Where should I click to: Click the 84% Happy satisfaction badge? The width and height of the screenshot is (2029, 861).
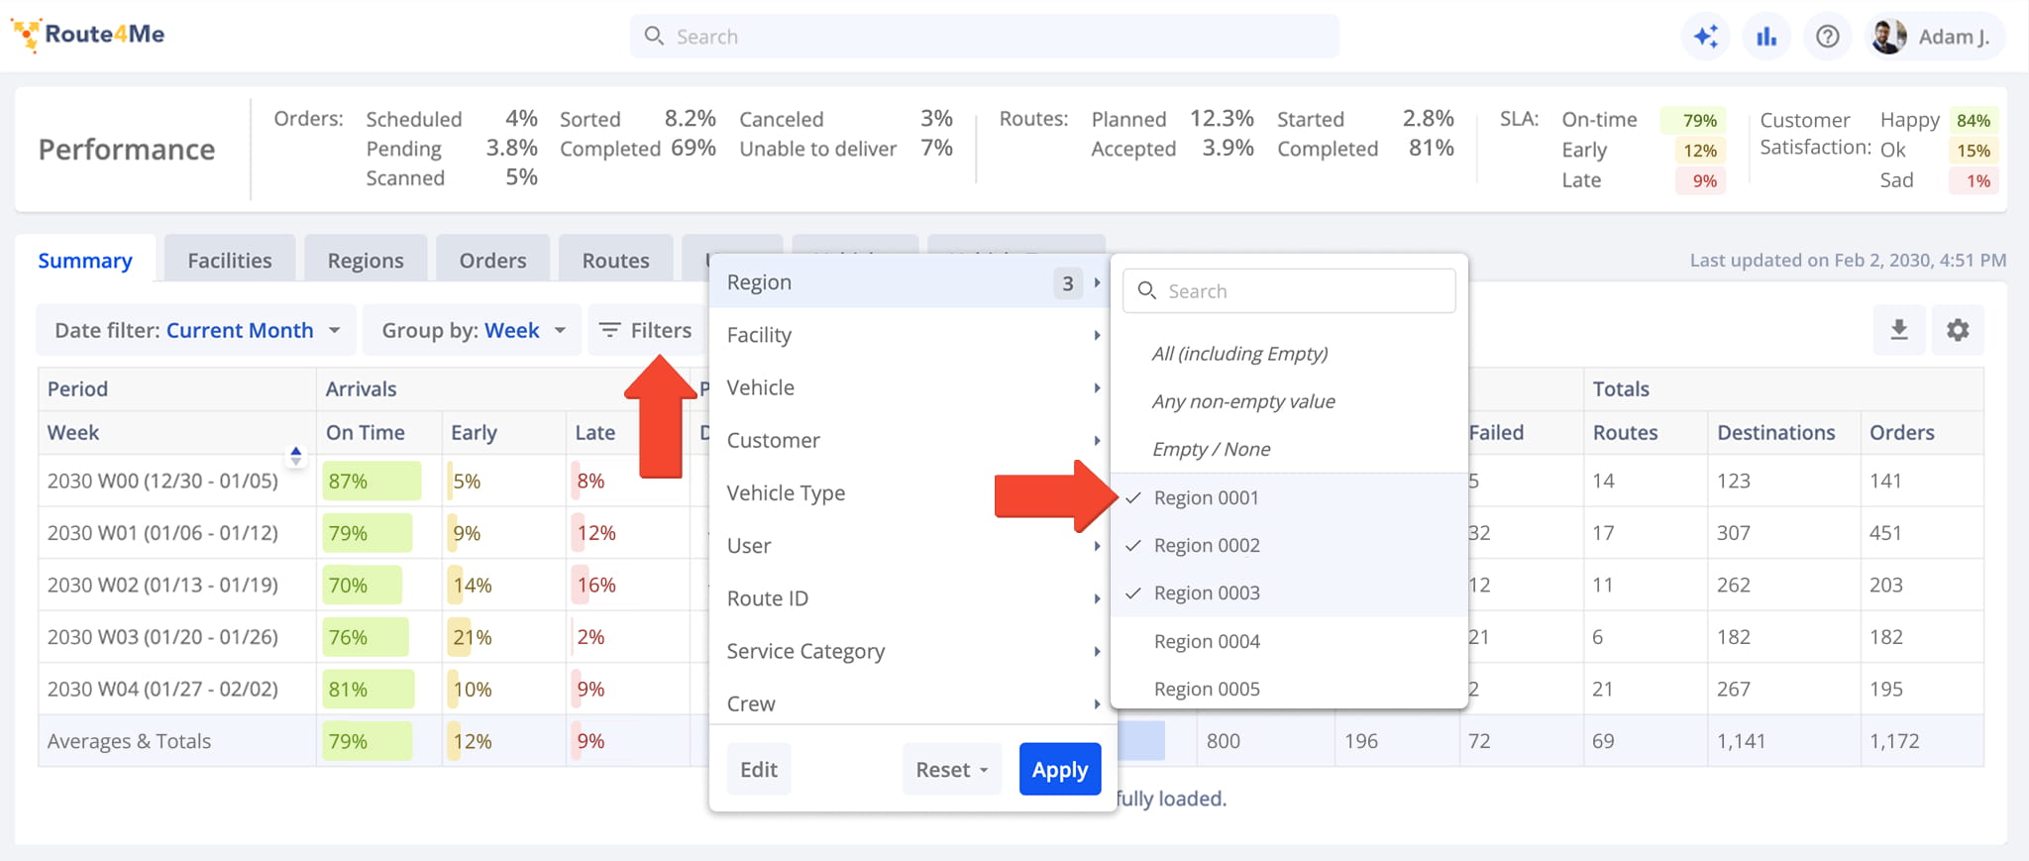pyautogui.click(x=1974, y=121)
